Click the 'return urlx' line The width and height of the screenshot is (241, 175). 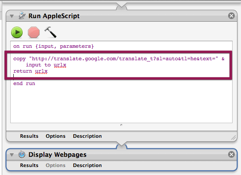[x=31, y=71]
